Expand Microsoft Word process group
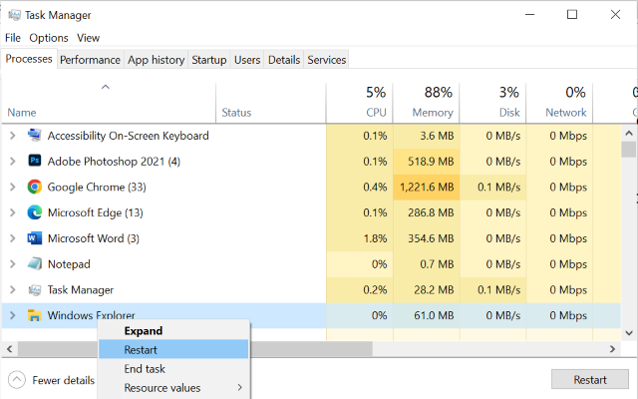The width and height of the screenshot is (638, 399). [x=13, y=237]
